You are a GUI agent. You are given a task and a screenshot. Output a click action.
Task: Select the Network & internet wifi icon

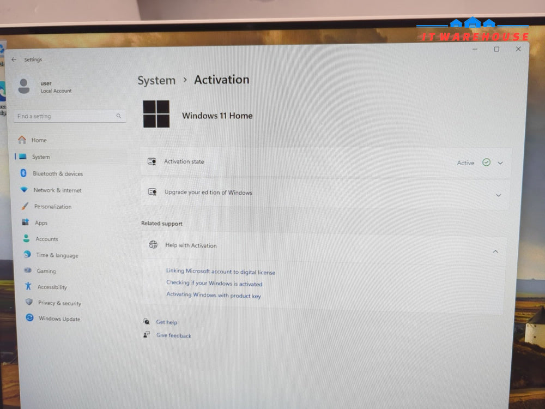coord(24,190)
